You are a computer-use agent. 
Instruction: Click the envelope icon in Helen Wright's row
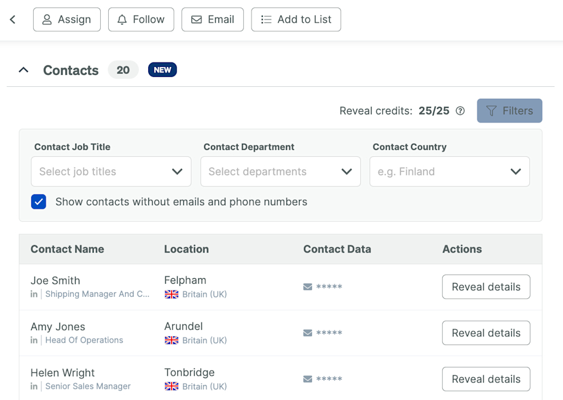(307, 379)
